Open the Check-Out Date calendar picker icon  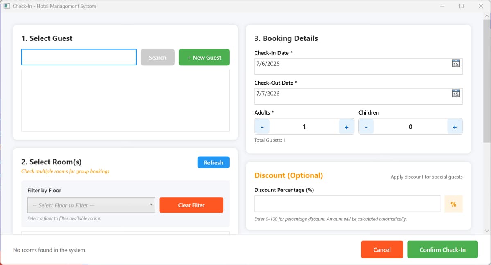tap(456, 93)
